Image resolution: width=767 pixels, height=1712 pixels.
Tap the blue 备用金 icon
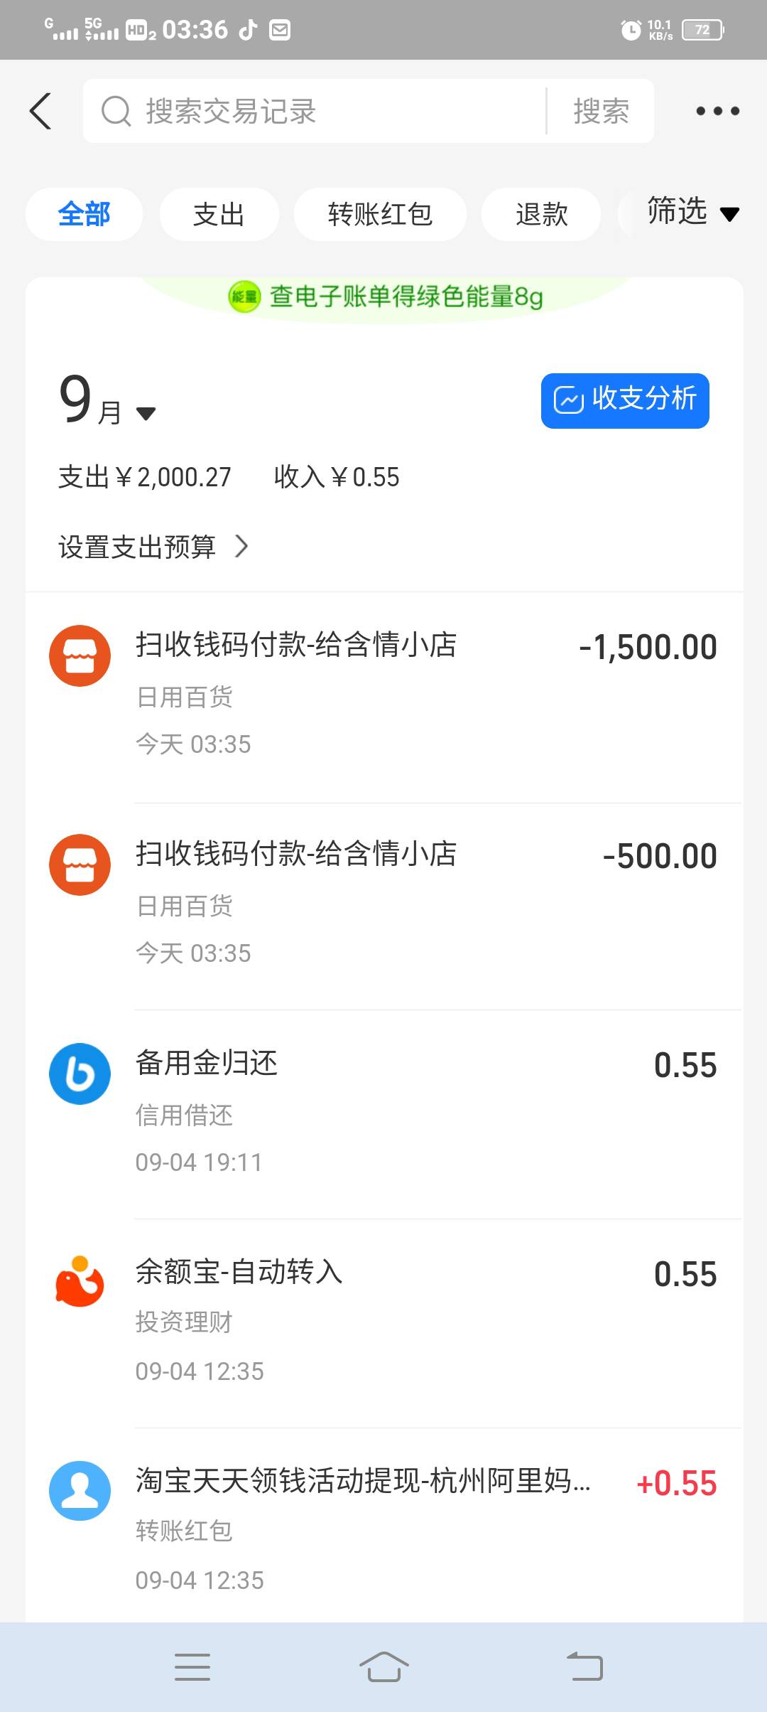80,1074
